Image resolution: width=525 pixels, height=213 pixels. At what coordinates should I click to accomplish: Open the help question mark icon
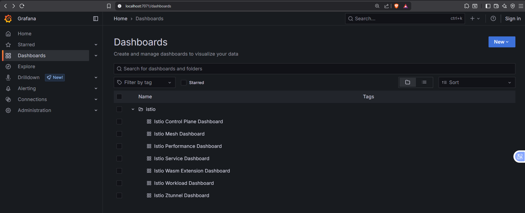click(493, 19)
